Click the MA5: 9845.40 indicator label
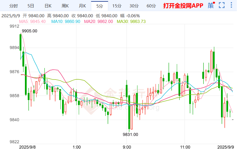238x149 pixels. (x=32, y=22)
